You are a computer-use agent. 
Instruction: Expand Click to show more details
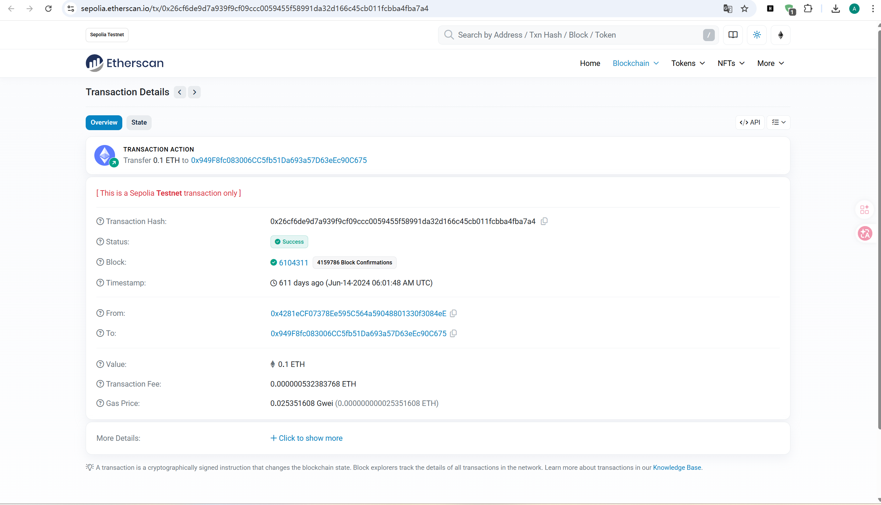point(306,438)
